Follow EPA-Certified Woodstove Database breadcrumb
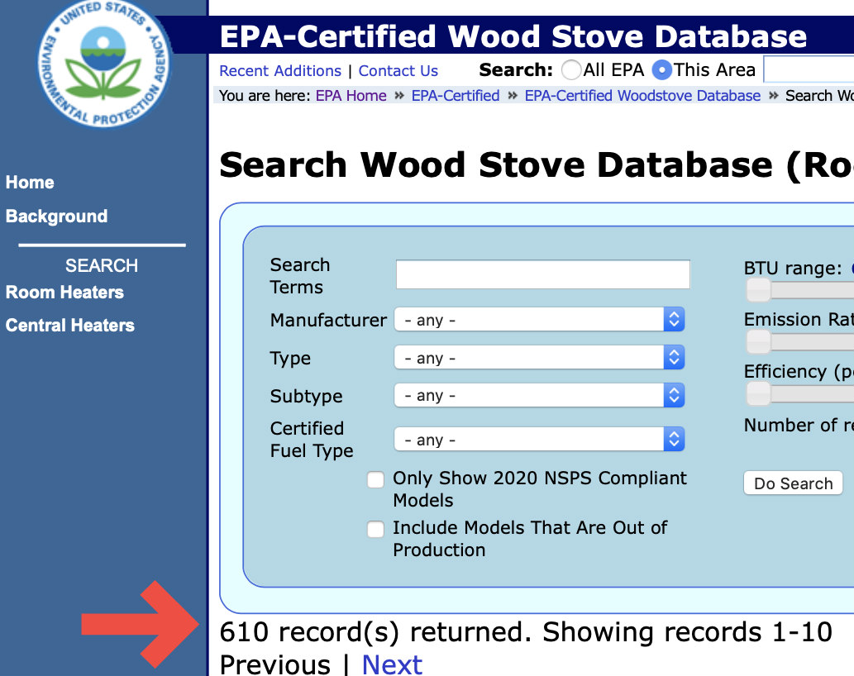 click(642, 96)
